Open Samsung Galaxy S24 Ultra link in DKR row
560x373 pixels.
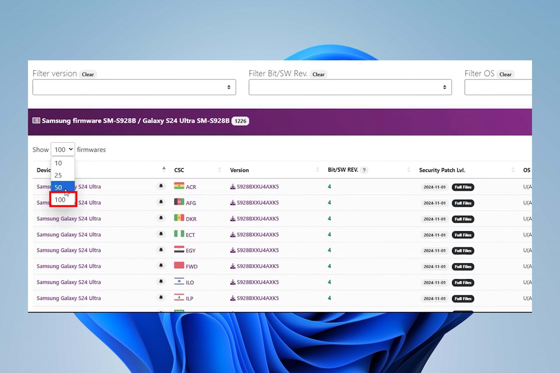coord(69,219)
